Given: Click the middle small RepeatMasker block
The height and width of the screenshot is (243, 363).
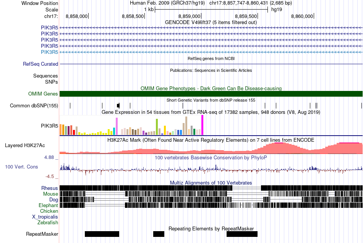Looking at the screenshot, I should (159, 234).
